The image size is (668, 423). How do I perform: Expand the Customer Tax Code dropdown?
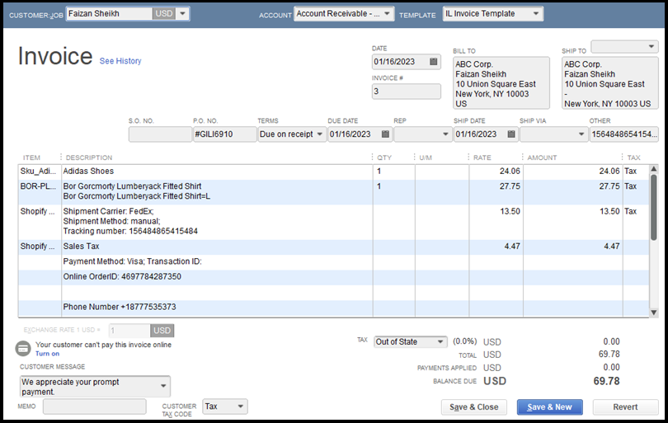240,407
